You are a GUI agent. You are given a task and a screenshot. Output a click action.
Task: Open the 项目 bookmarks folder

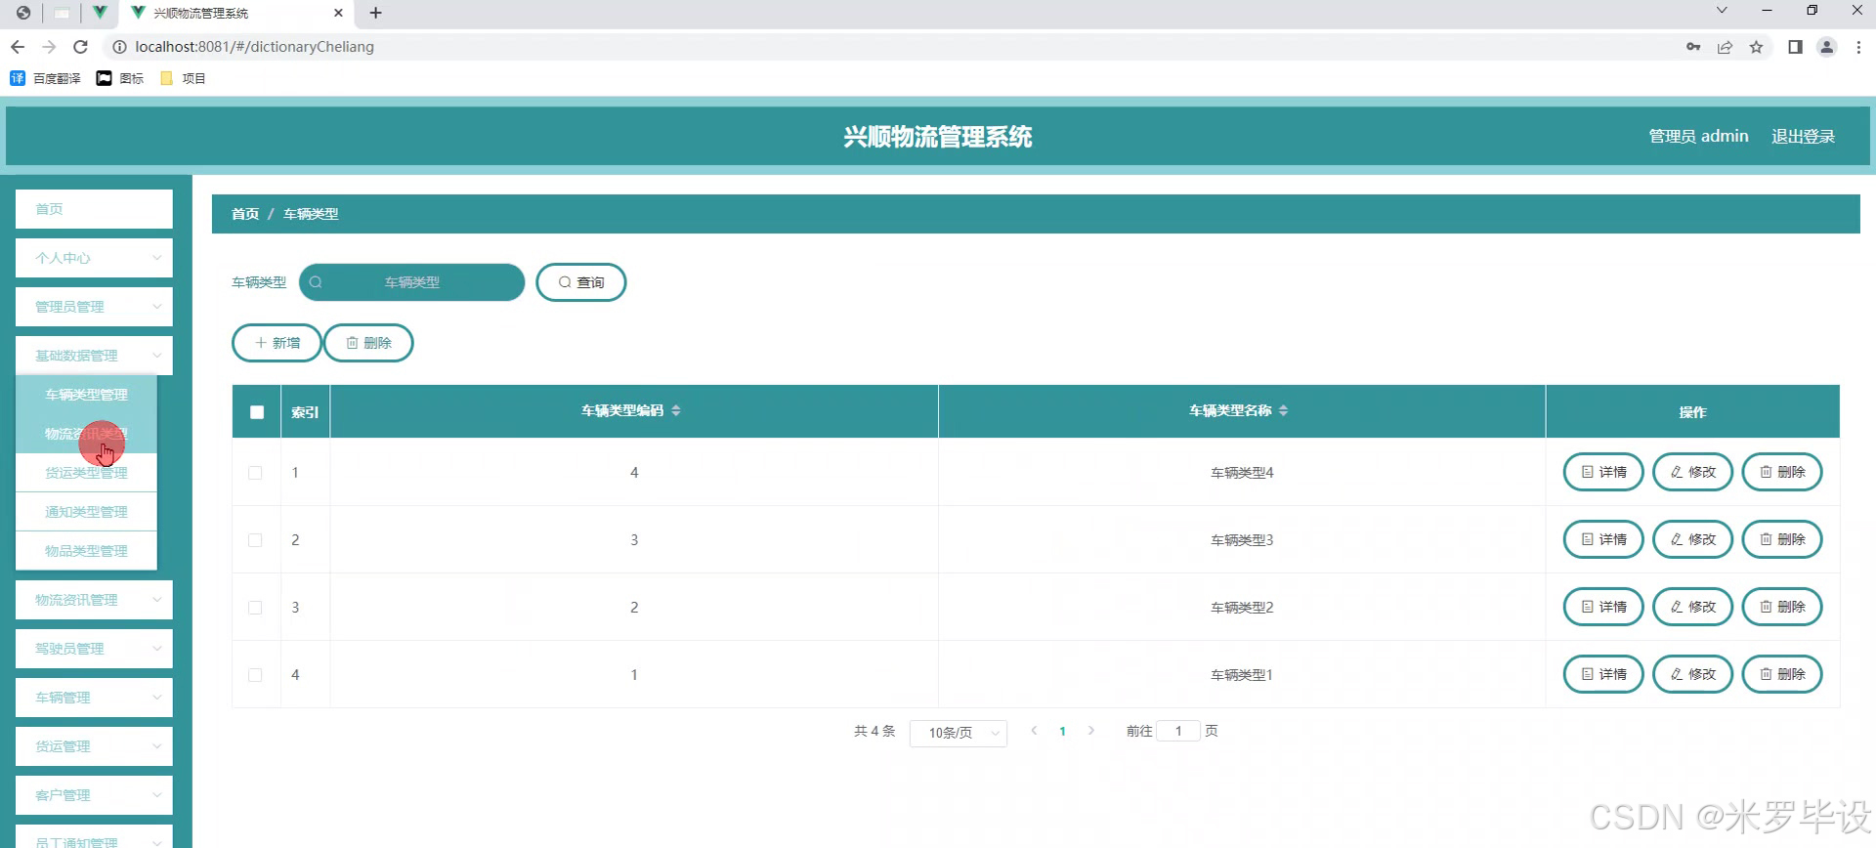(183, 78)
